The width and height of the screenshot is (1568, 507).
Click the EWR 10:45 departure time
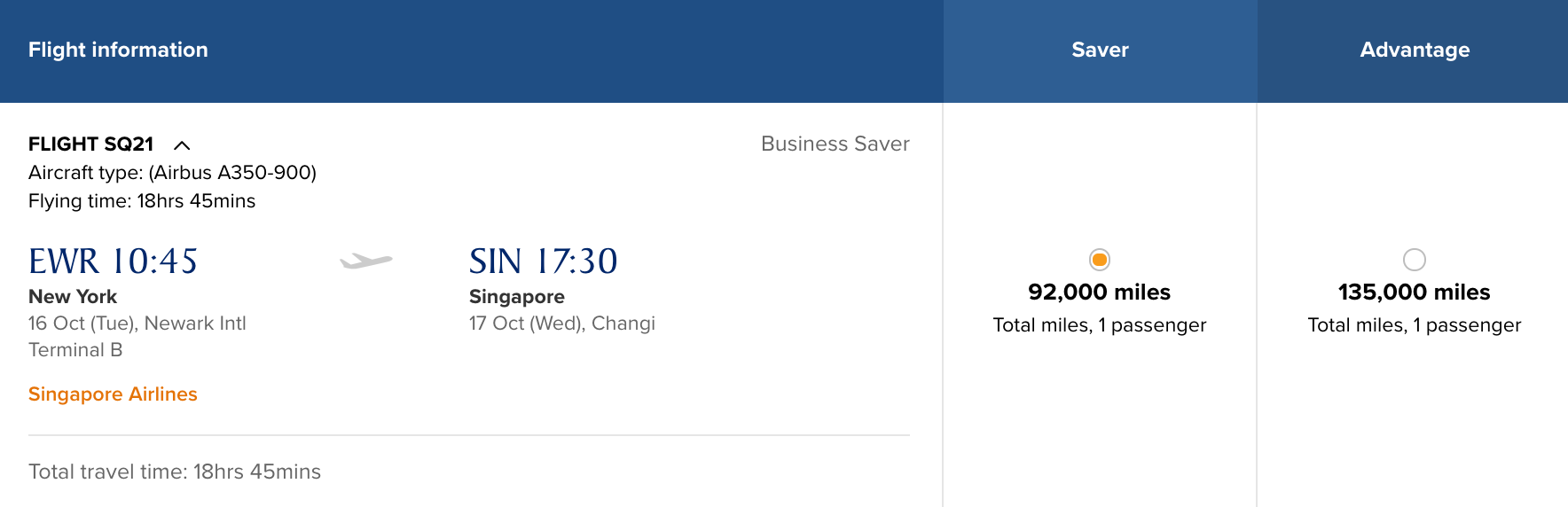pyautogui.click(x=113, y=261)
